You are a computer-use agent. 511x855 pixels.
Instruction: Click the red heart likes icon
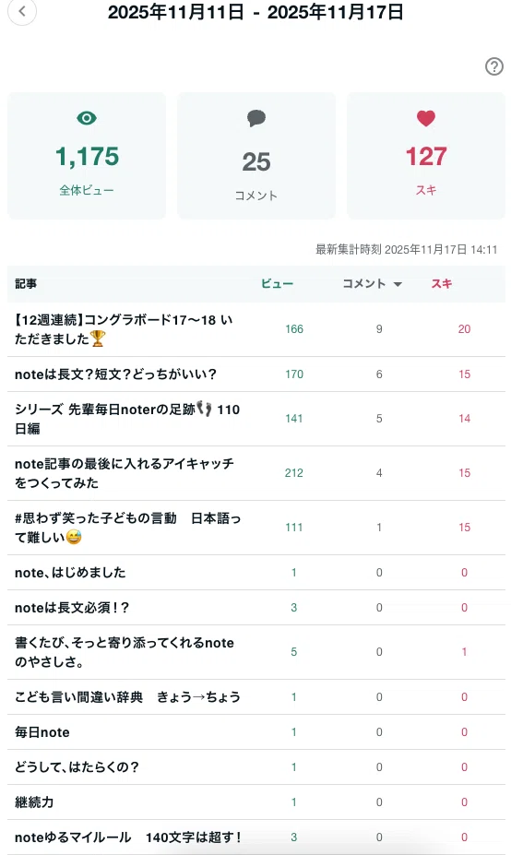click(426, 118)
